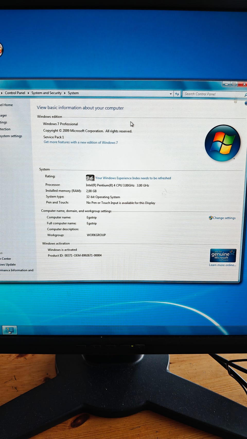Expand the arrow before System and Security
Viewport: 247px width, 439px height.
click(x=28, y=93)
